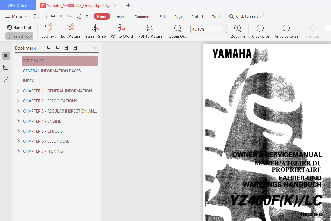331x221 pixels.
Task: Toggle the thumbnail sidebar panel icon
Action: 6,67
